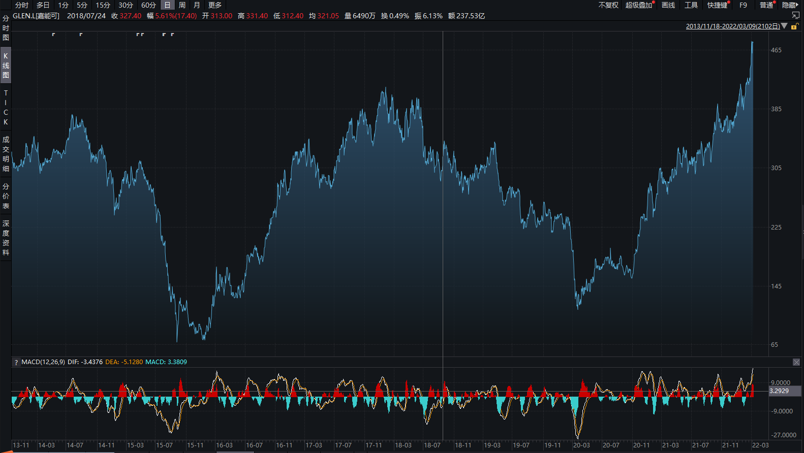804x453 pixels.
Task: Click the date 2018/07/24 in header
Action: click(86, 16)
